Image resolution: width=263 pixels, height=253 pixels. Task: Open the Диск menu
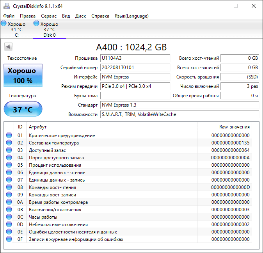80,16
